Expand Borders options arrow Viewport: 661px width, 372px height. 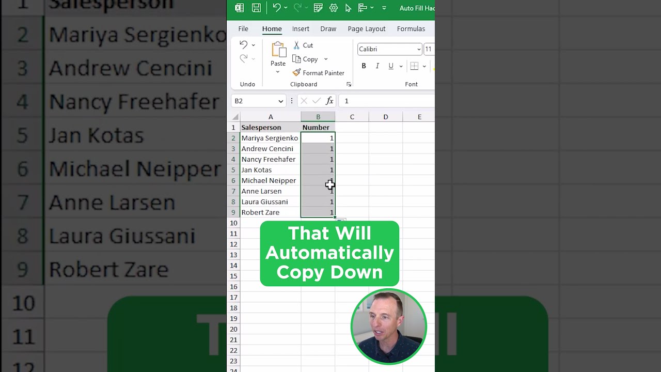(x=424, y=66)
